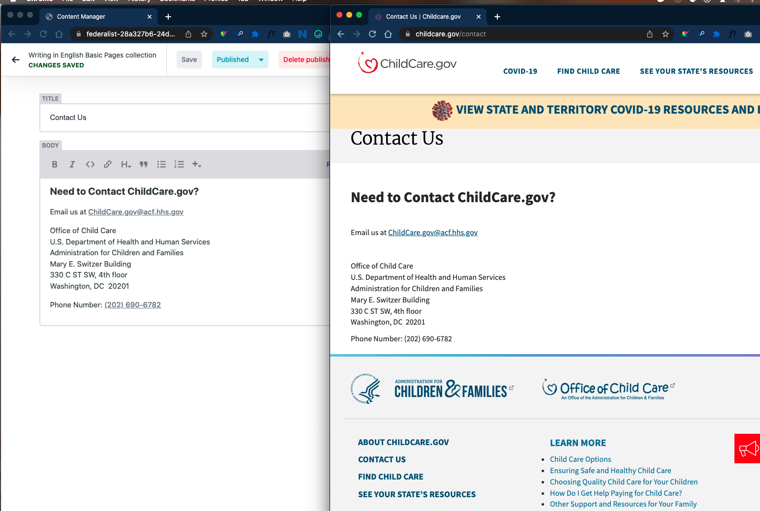Click the Contact Us title input field
760x511 pixels.
pyautogui.click(x=184, y=118)
